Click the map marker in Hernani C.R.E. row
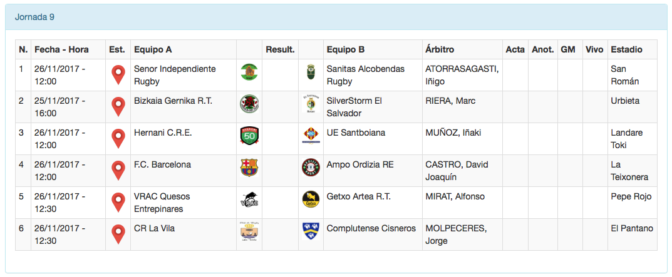 pyautogui.click(x=118, y=138)
